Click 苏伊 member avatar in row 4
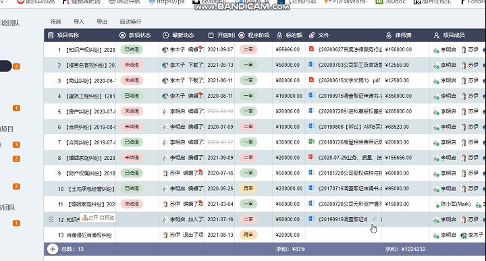This screenshot has height=261, width=486. point(464,96)
